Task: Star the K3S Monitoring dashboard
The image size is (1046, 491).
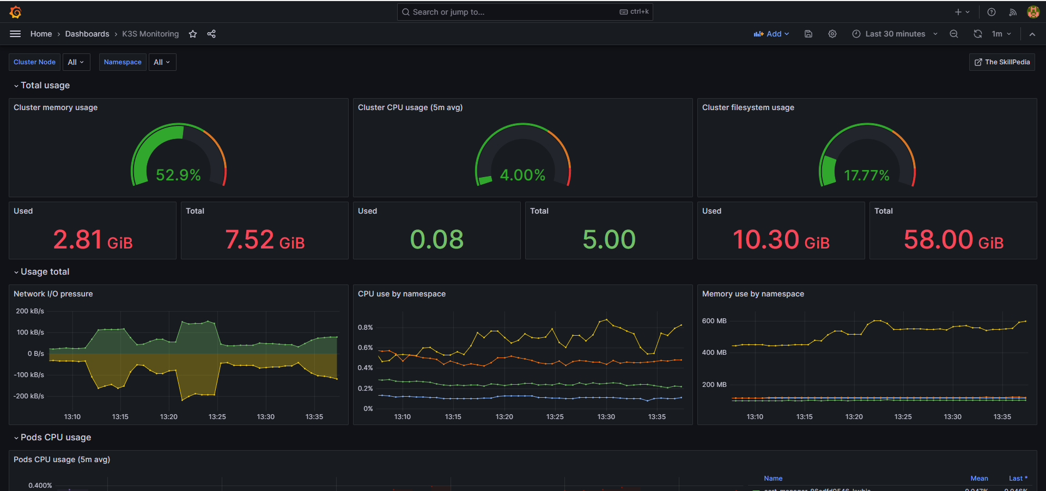Action: [x=193, y=34]
